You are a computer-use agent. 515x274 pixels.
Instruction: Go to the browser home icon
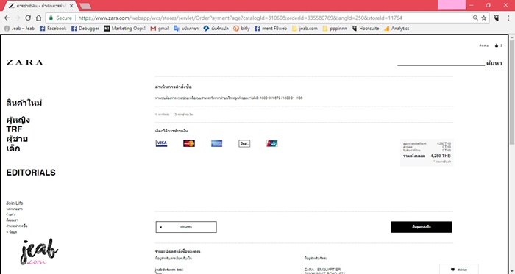pyautogui.click(x=39, y=18)
